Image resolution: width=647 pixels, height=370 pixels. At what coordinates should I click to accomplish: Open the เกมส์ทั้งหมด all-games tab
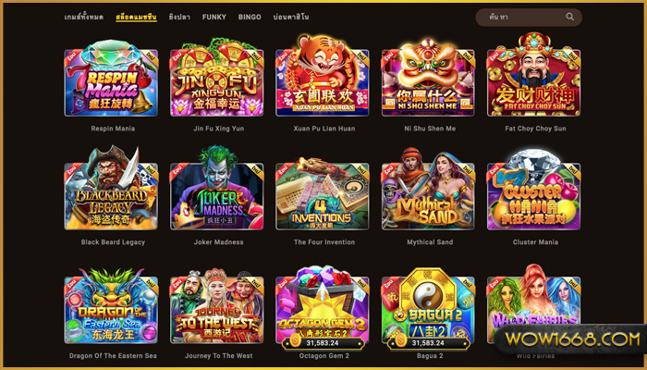click(84, 17)
